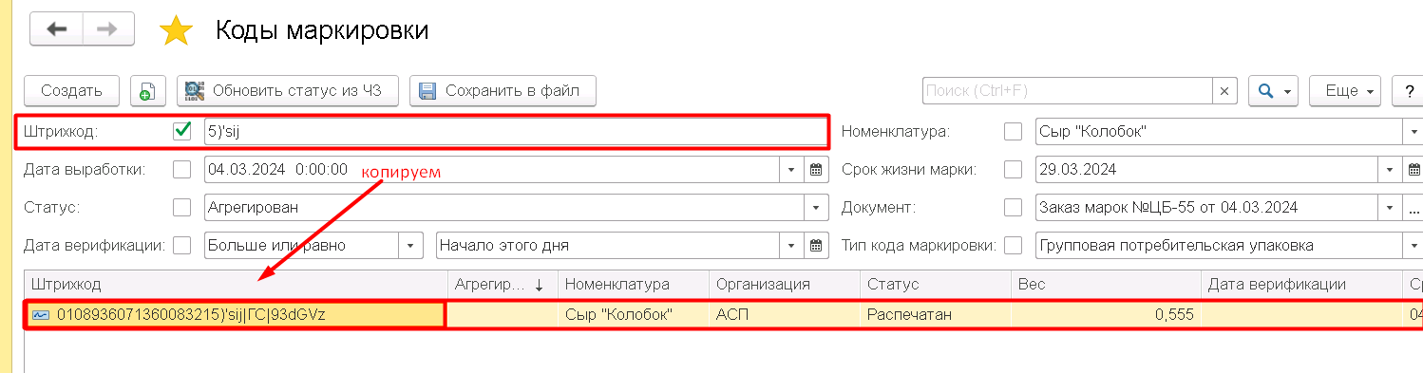The width and height of the screenshot is (1423, 373).
Task: Expand the Начало этого дня dropdown
Action: click(792, 245)
